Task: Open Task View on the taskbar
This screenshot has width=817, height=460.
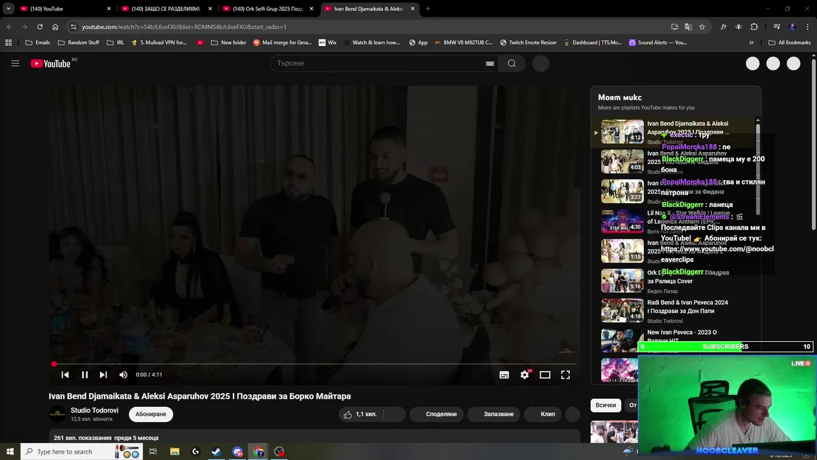Action: coord(153,452)
